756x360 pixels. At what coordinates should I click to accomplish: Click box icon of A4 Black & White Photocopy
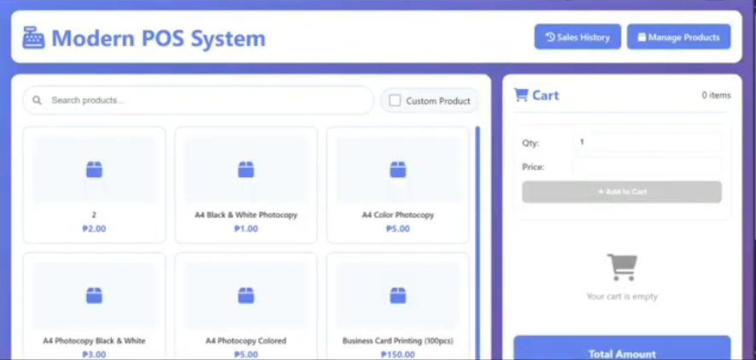point(246,169)
